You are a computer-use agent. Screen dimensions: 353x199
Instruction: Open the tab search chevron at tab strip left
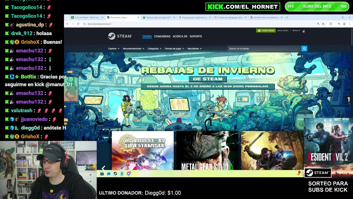(67, 17)
